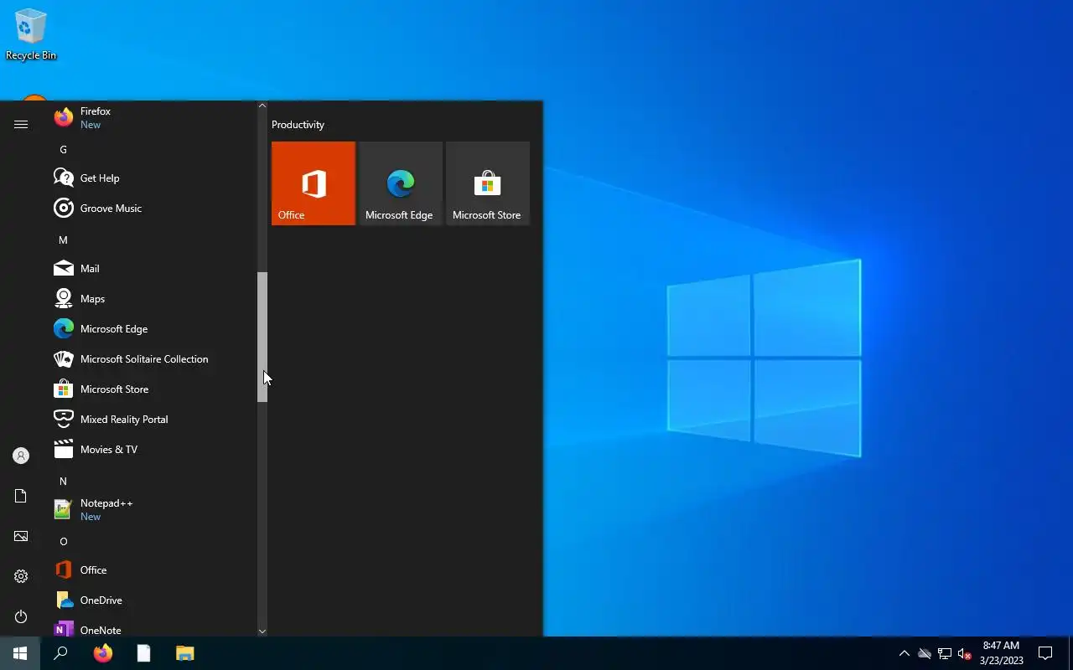Open the Action Center notifications icon
The height and width of the screenshot is (670, 1073).
tap(1045, 653)
